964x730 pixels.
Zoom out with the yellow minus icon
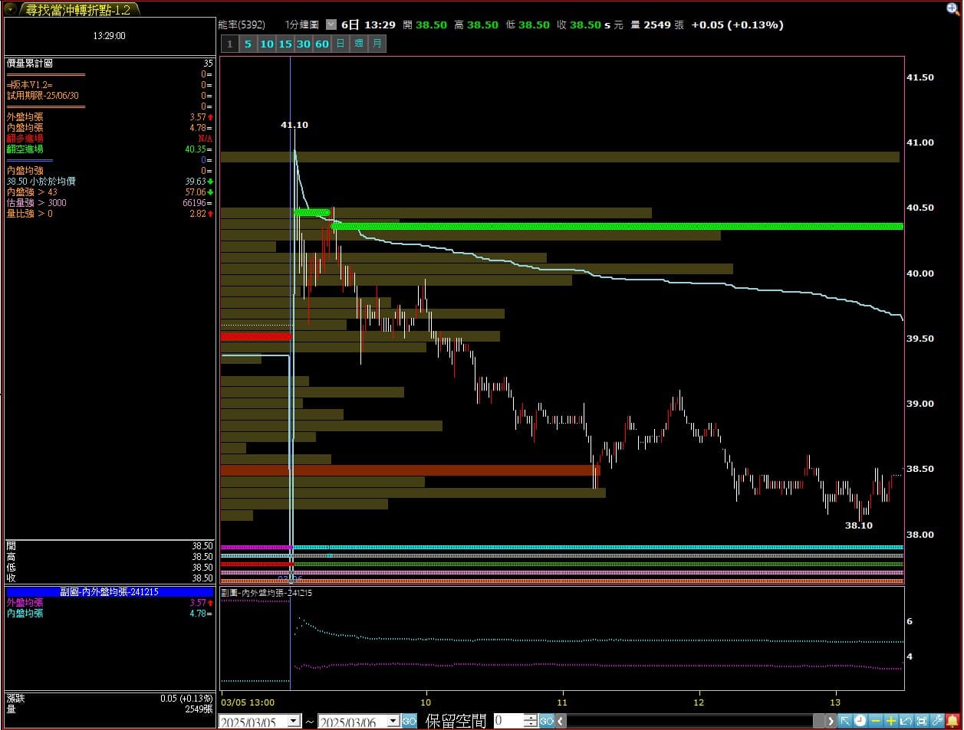pos(875,721)
